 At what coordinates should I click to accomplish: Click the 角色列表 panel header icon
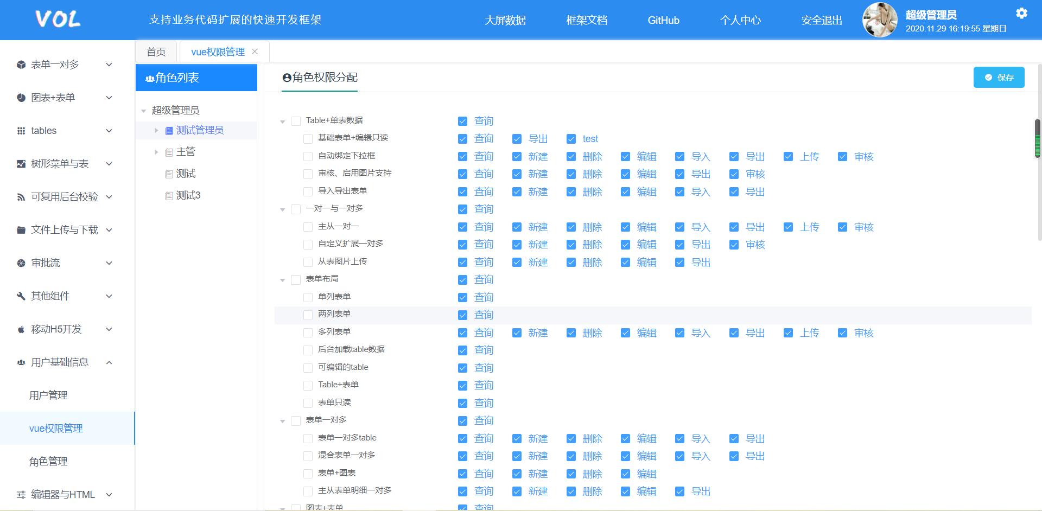149,78
